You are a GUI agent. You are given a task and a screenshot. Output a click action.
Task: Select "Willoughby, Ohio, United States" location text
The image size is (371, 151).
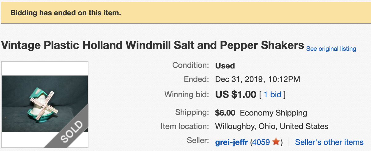[x=272, y=126]
